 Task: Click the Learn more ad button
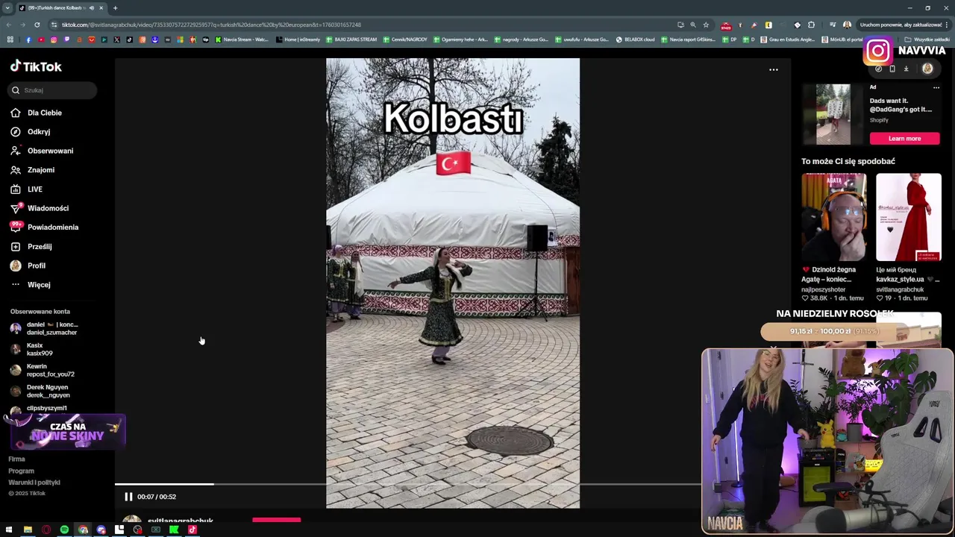[904, 139]
